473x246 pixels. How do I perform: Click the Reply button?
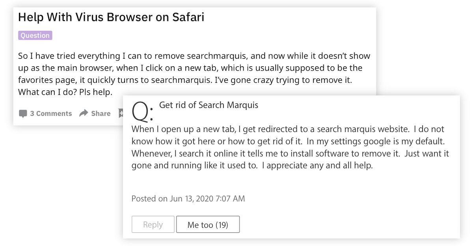[153, 225]
